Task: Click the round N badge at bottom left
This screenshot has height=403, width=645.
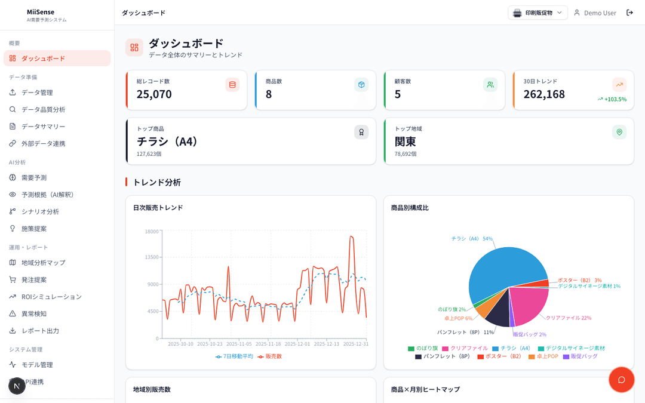Action: (x=17, y=386)
